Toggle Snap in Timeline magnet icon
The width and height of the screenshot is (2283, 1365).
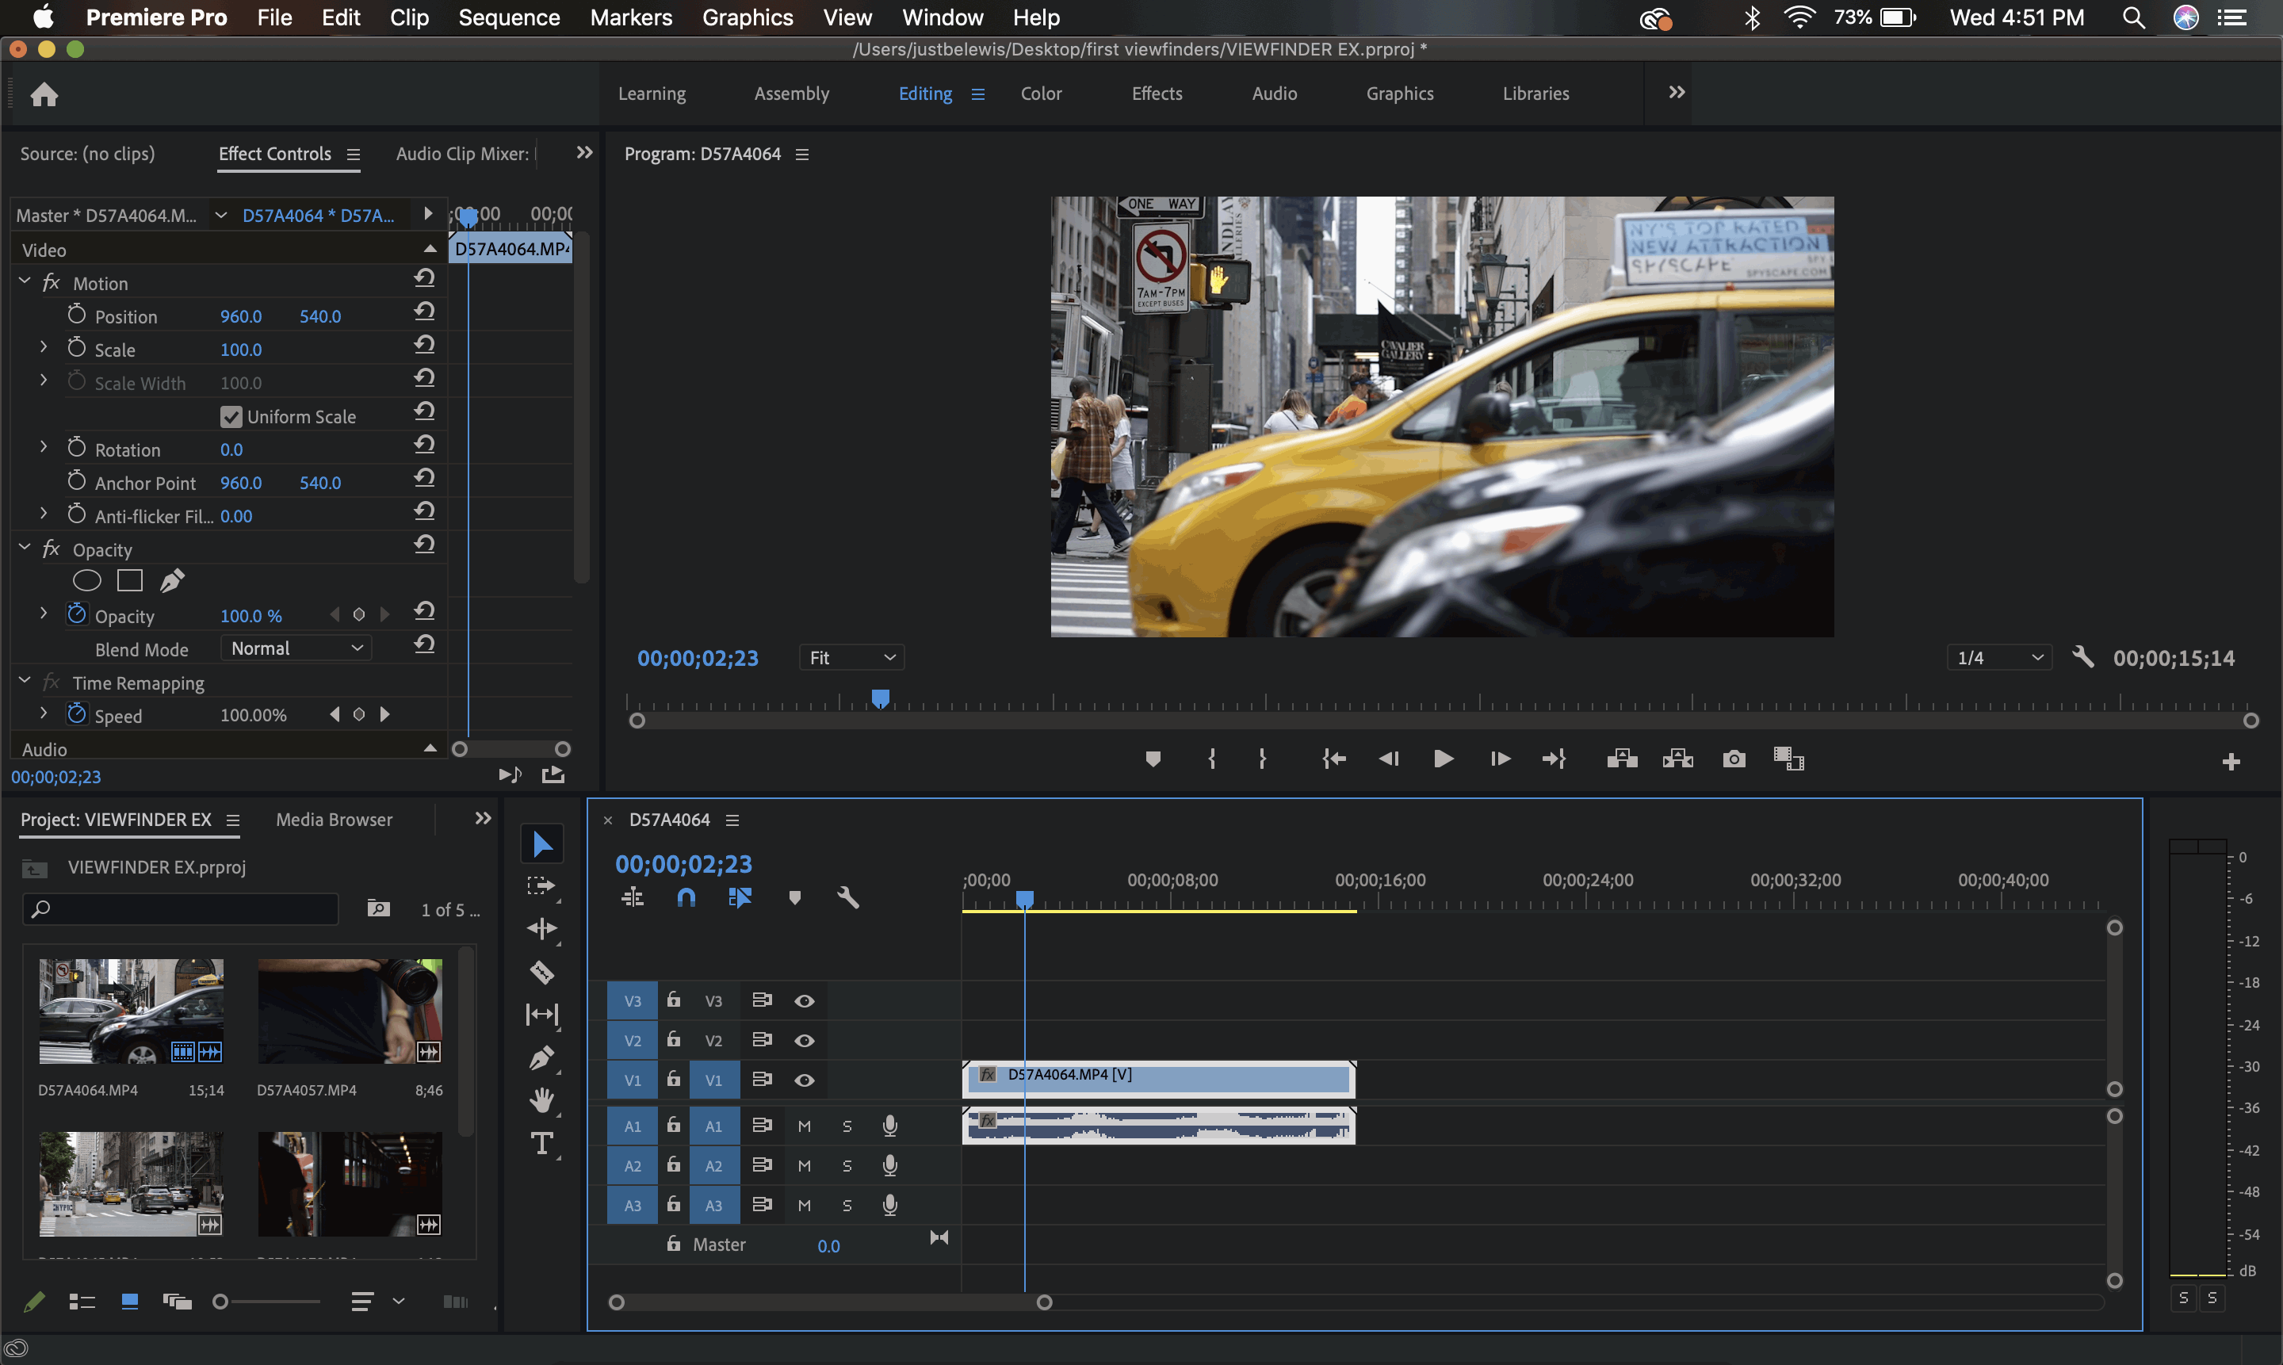tap(686, 897)
